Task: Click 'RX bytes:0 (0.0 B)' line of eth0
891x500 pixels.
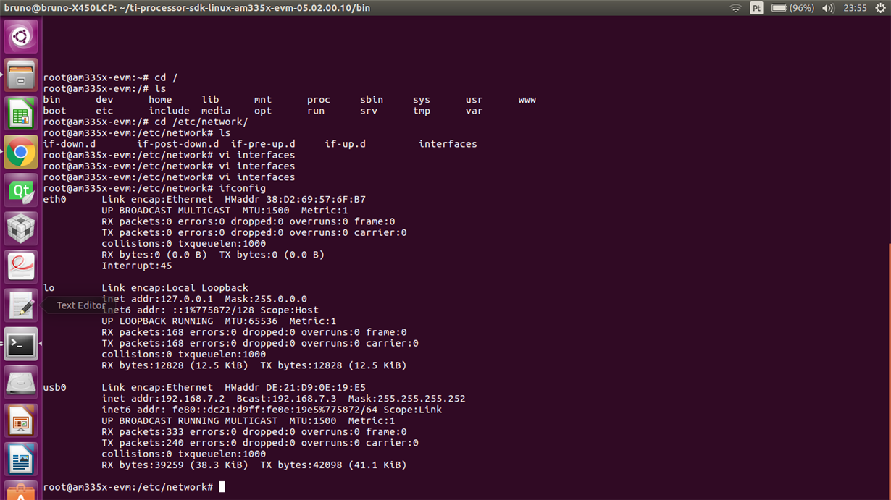Action: click(x=213, y=255)
